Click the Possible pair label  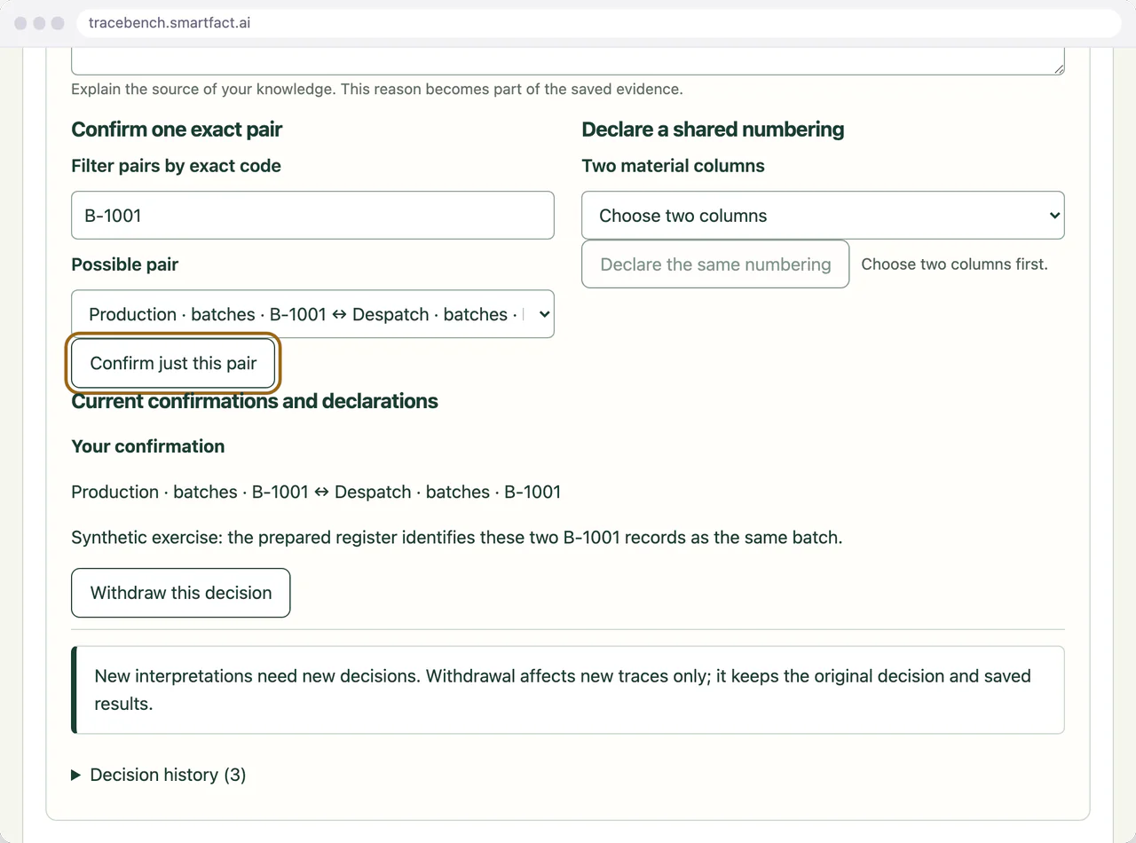(124, 264)
